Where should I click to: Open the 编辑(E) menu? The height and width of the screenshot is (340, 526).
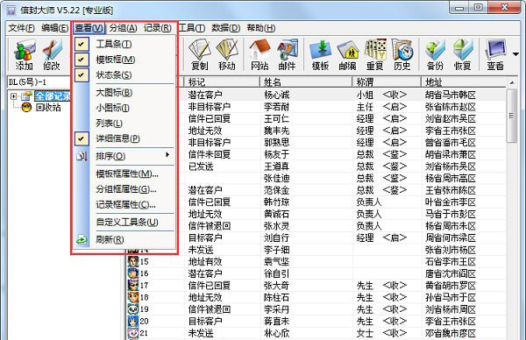coord(55,28)
